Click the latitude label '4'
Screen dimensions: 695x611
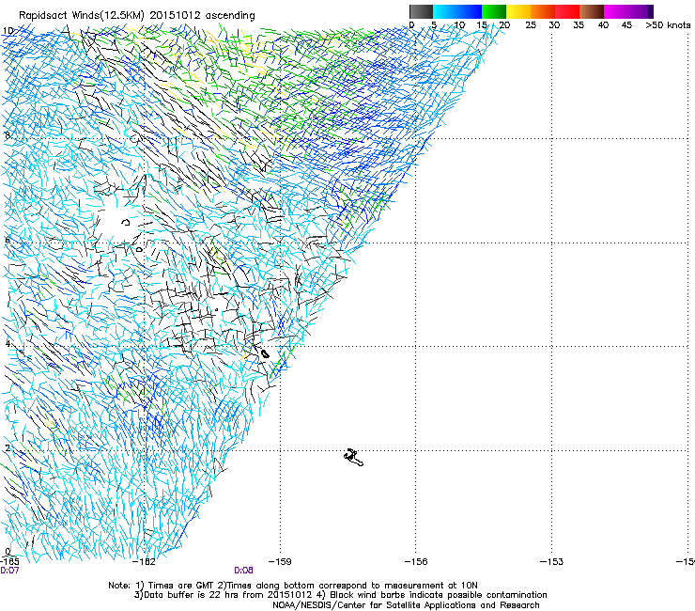(8, 343)
